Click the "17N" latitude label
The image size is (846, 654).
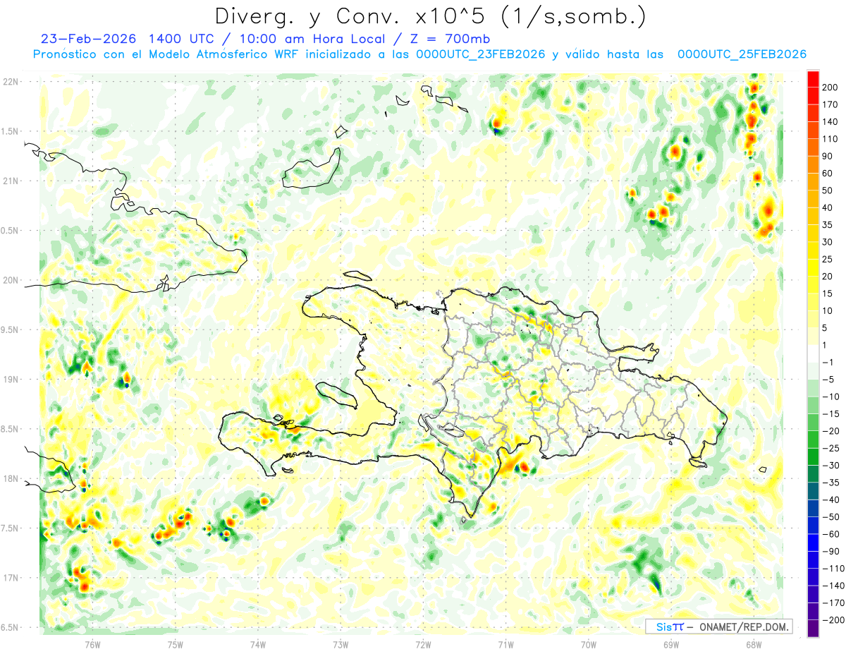pos(11,577)
